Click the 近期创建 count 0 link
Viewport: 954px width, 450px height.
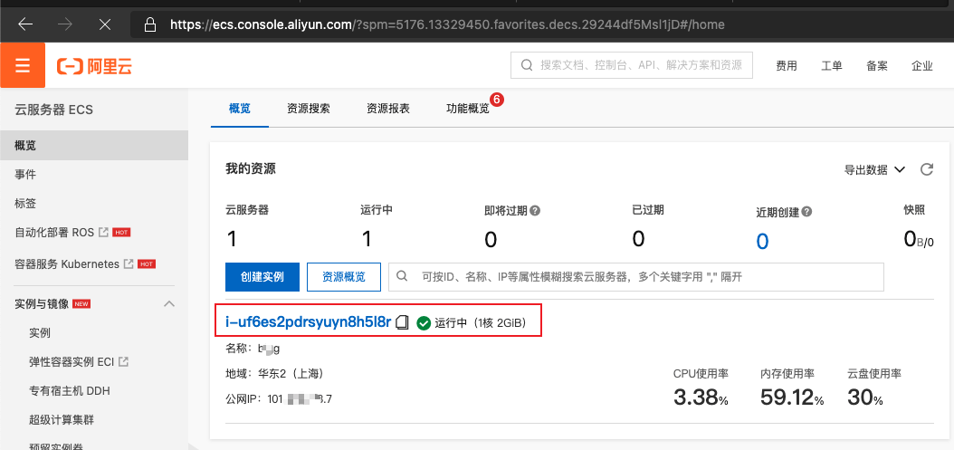coord(762,241)
